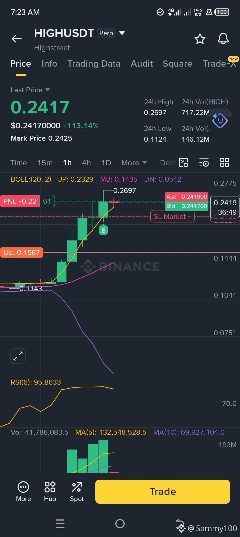This screenshot has width=240, height=537.
Task: Go to the Square tab
Action: pyautogui.click(x=177, y=64)
